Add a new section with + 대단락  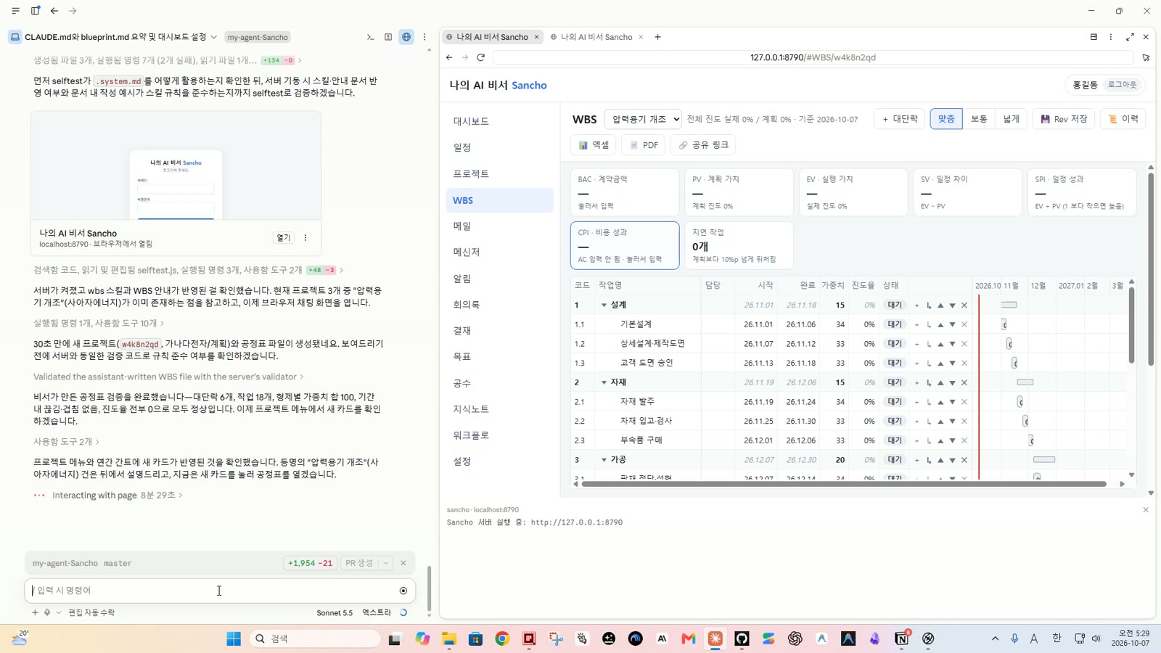click(x=900, y=119)
